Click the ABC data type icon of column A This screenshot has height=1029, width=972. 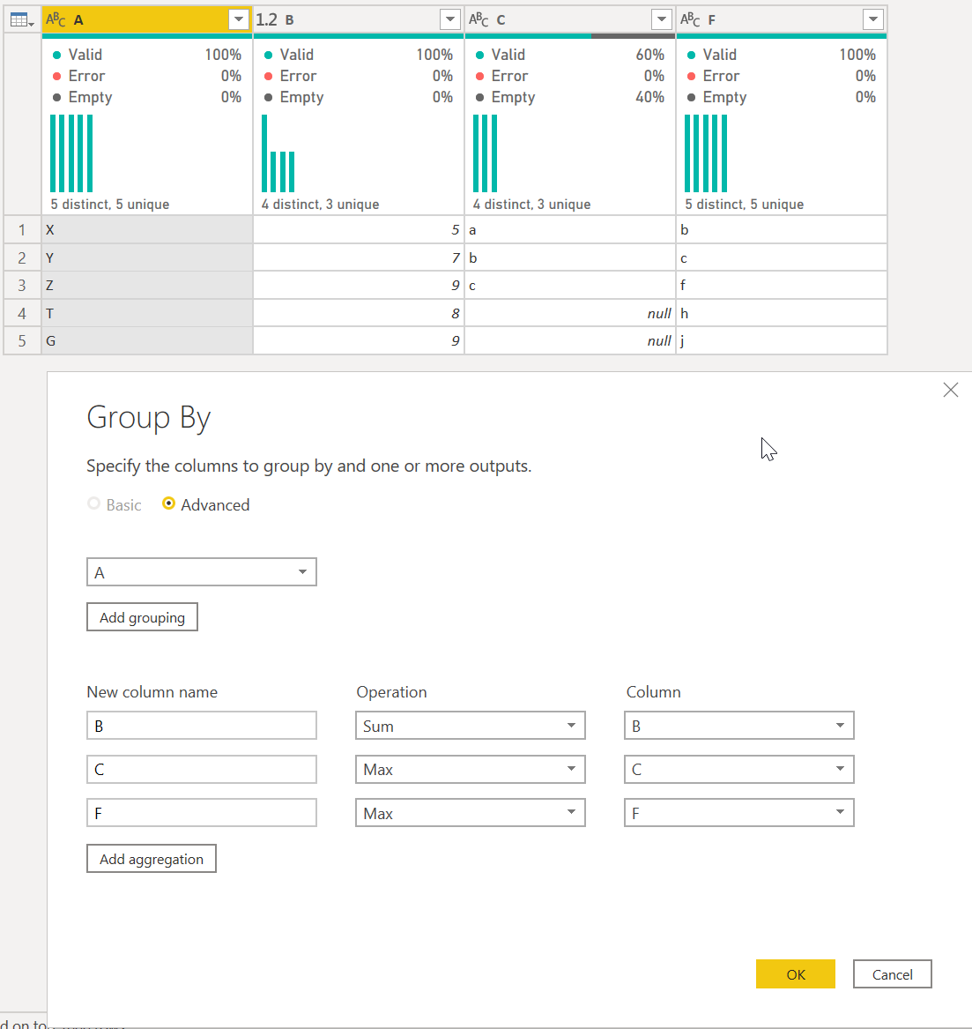click(56, 19)
